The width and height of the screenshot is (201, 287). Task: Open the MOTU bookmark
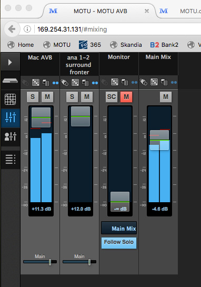(x=57, y=45)
